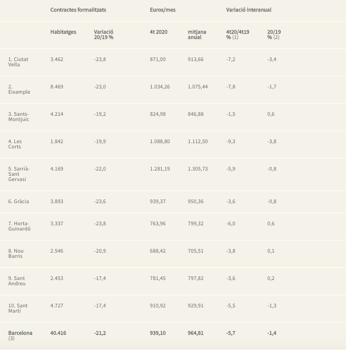The height and width of the screenshot is (350, 346).
Task: Click the Barcelona total value 40.416
Action: [58, 333]
